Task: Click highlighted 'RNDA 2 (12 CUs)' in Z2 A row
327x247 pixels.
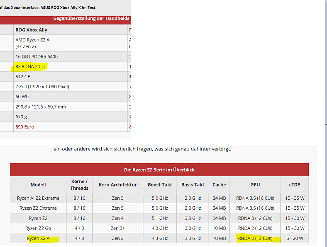Action: pyautogui.click(x=255, y=238)
